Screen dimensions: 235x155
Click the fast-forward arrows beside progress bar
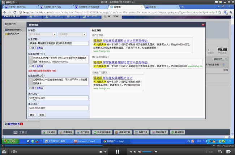(214, 146)
